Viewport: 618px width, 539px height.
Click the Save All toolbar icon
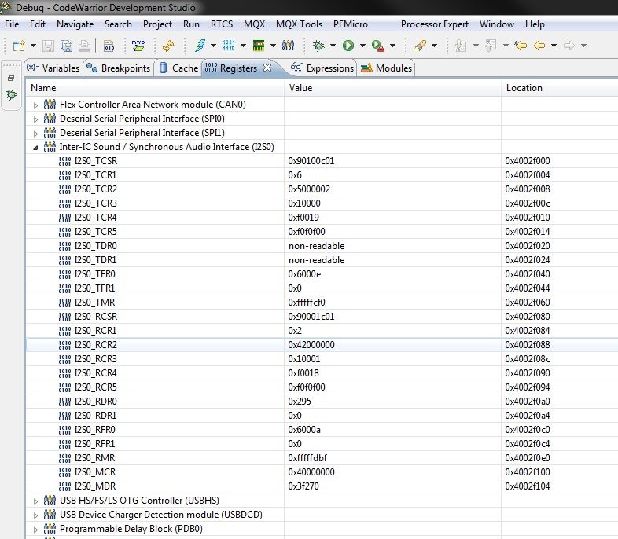coord(66,46)
